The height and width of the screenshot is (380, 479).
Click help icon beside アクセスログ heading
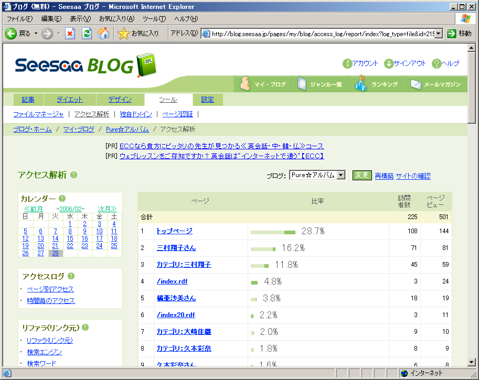click(71, 276)
